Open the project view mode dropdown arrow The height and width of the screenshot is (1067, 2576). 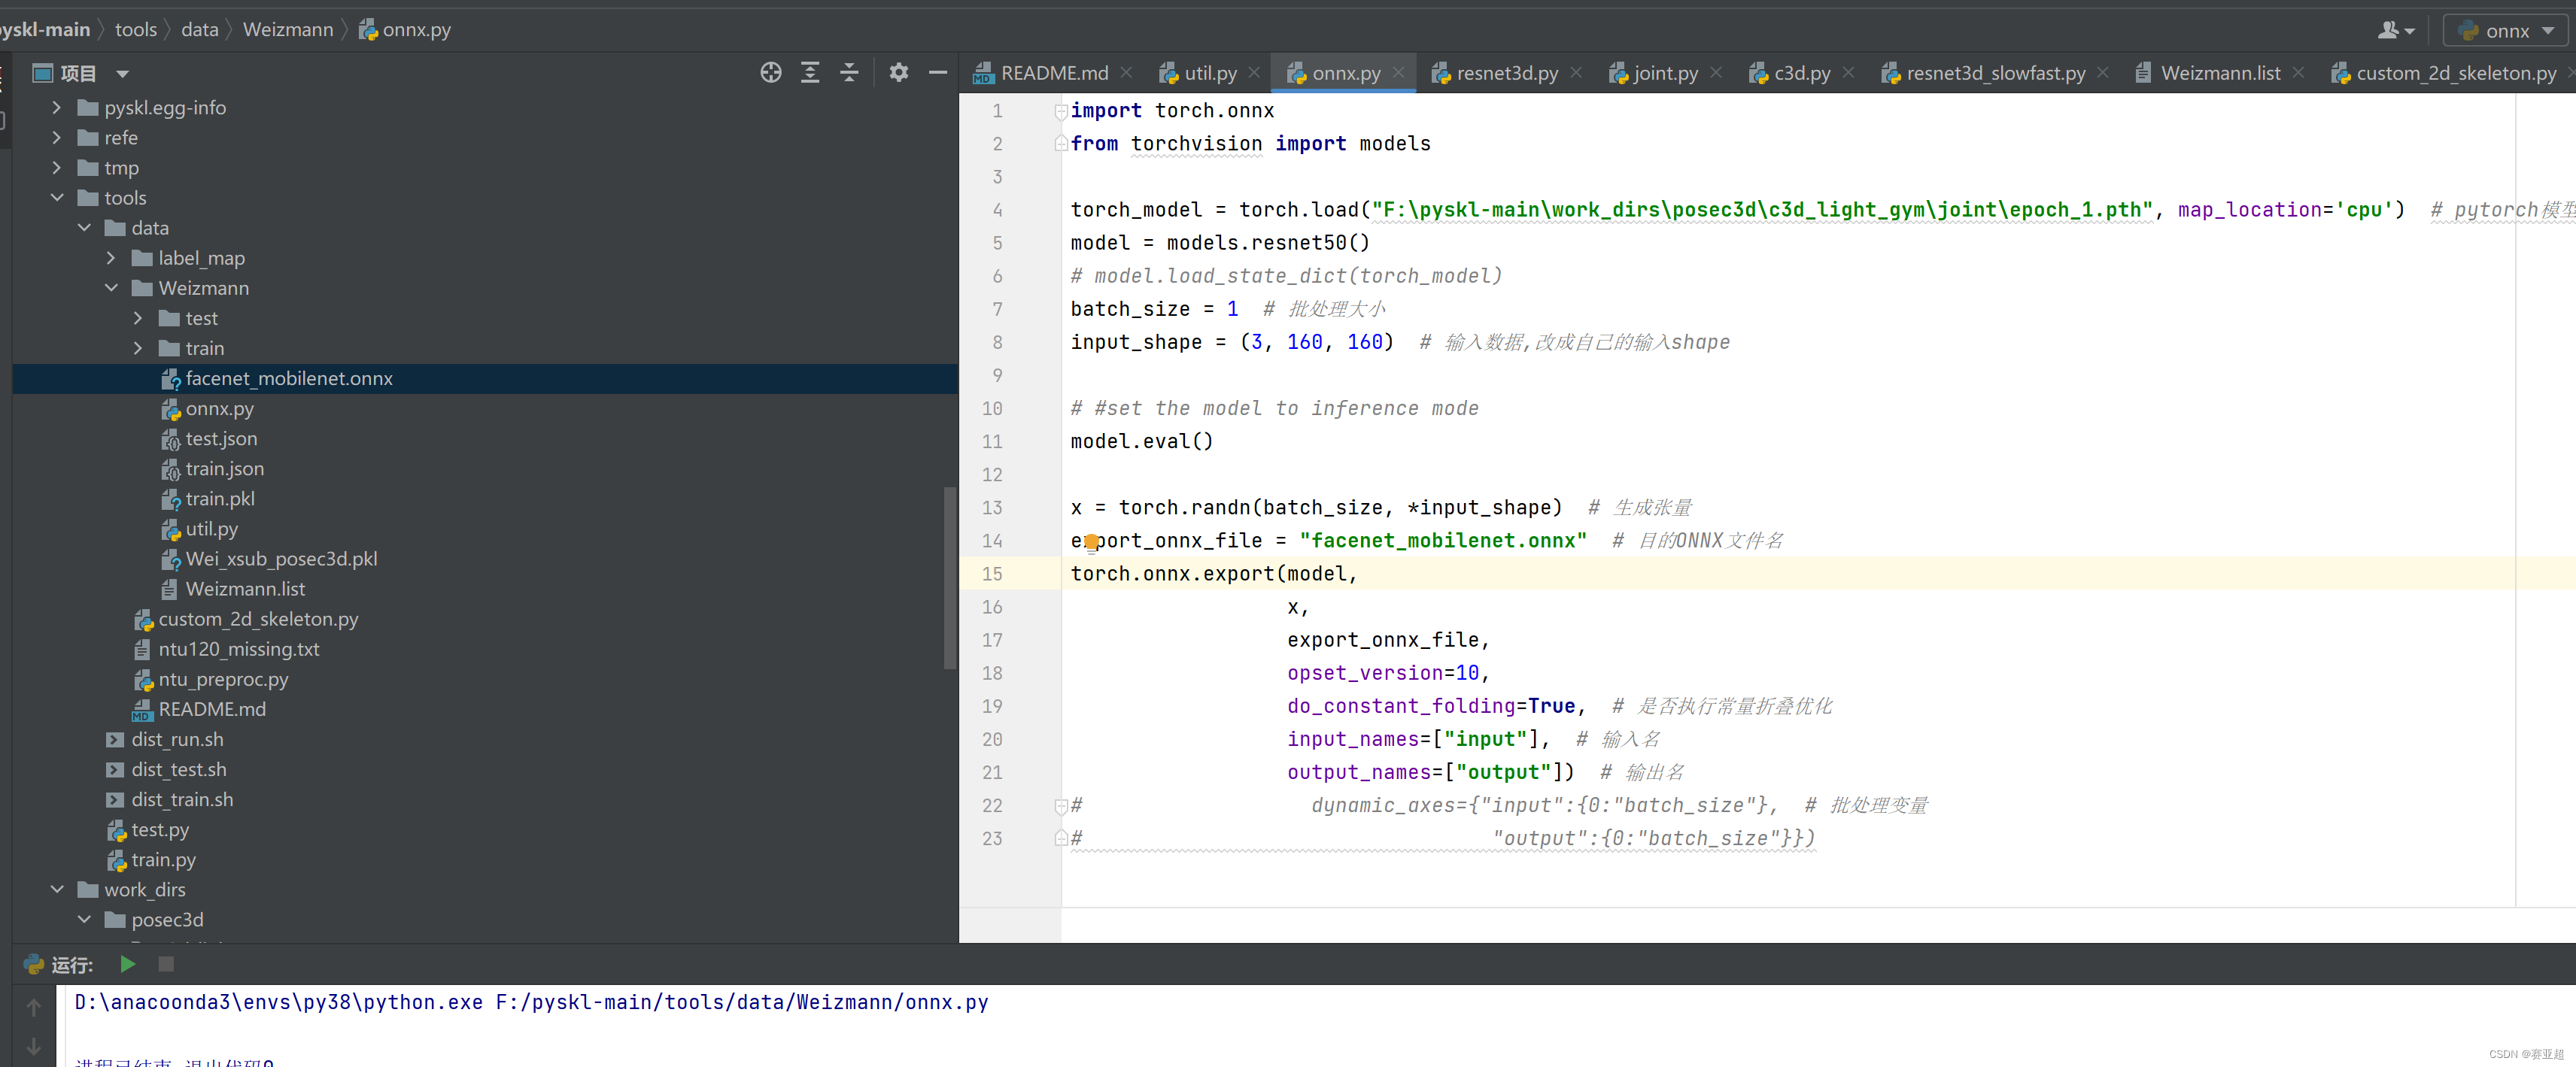point(122,74)
